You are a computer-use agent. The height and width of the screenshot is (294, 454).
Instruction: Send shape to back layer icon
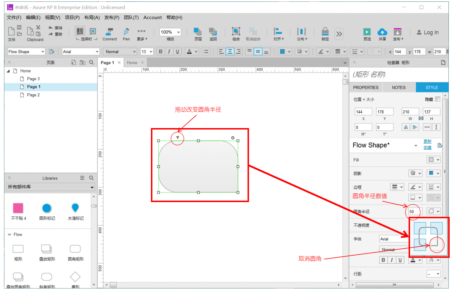pos(213,32)
